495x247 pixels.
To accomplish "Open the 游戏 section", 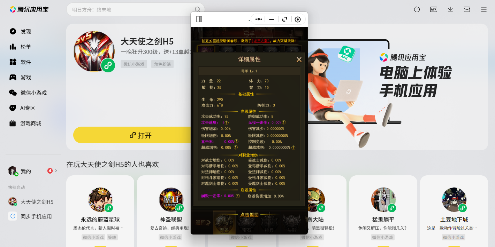I will (x=20, y=77).
